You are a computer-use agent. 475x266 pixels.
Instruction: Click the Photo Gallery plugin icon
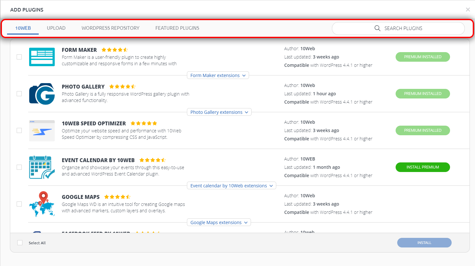(x=42, y=94)
